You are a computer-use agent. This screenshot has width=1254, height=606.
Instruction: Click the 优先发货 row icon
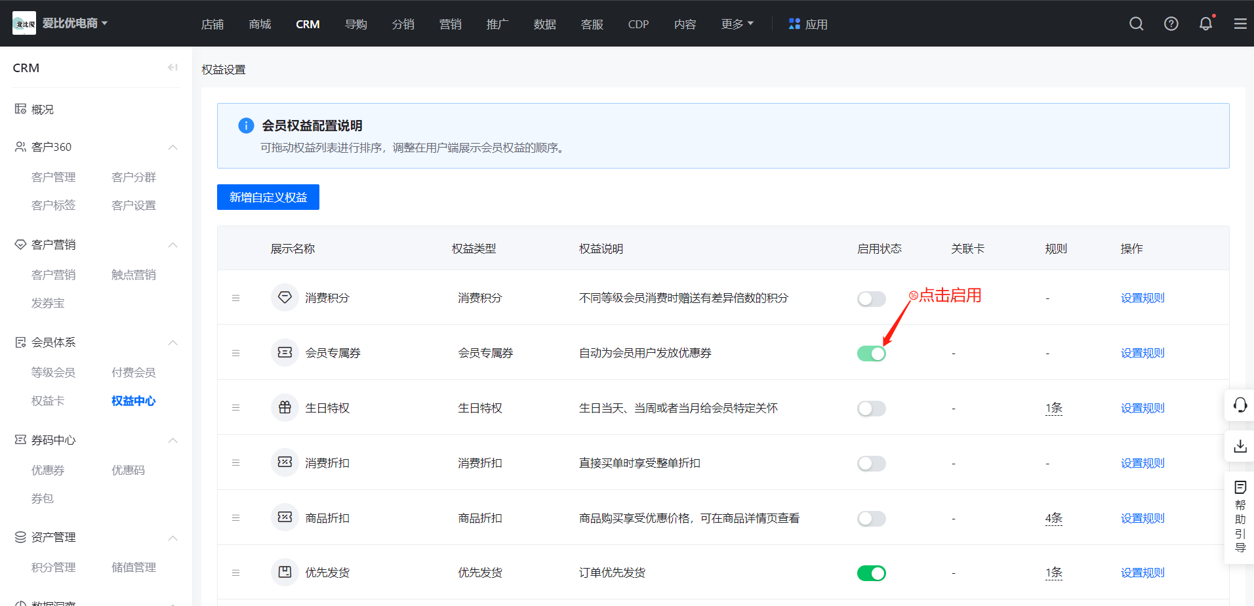(285, 573)
